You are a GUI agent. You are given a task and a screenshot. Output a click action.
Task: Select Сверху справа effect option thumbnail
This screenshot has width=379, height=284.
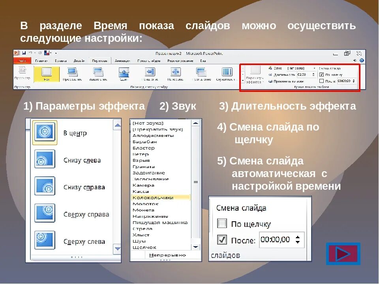[x=45, y=213]
